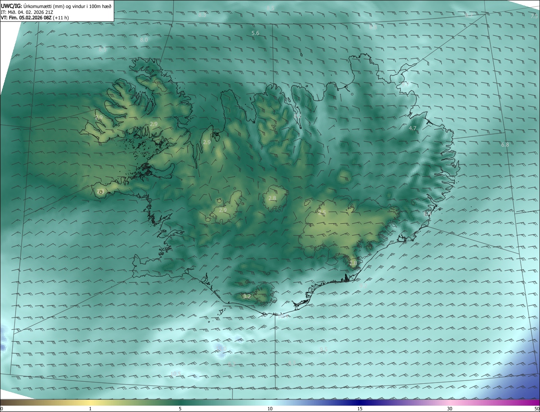Click the 4.7 value label in northeast Iceland
This screenshot has width=540, height=412.
[x=413, y=128]
